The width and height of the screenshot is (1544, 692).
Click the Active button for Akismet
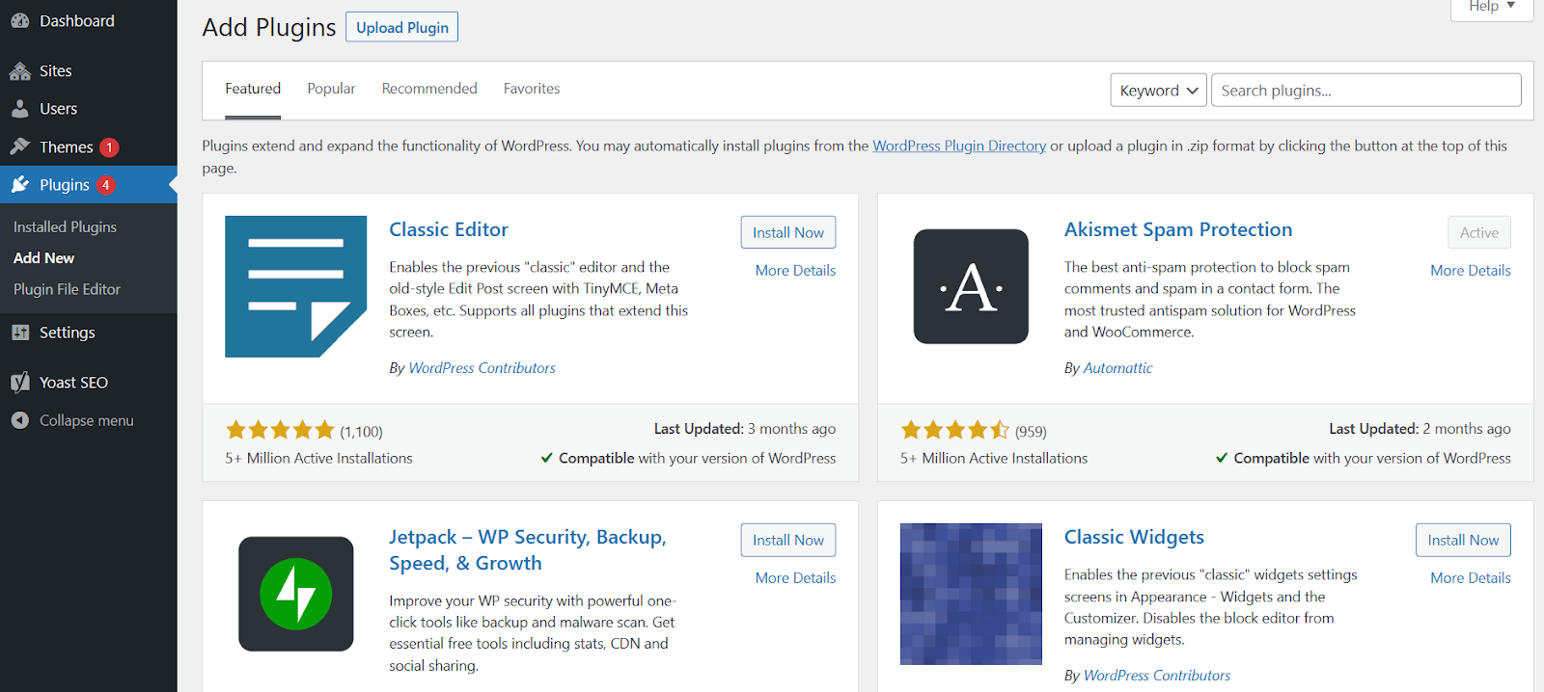[x=1479, y=232]
